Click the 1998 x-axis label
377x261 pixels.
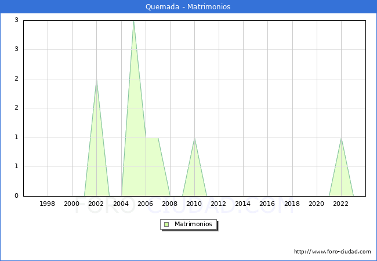[x=47, y=204]
